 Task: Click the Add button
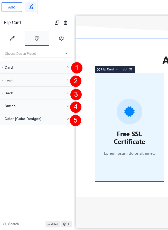pyautogui.click(x=12, y=7)
